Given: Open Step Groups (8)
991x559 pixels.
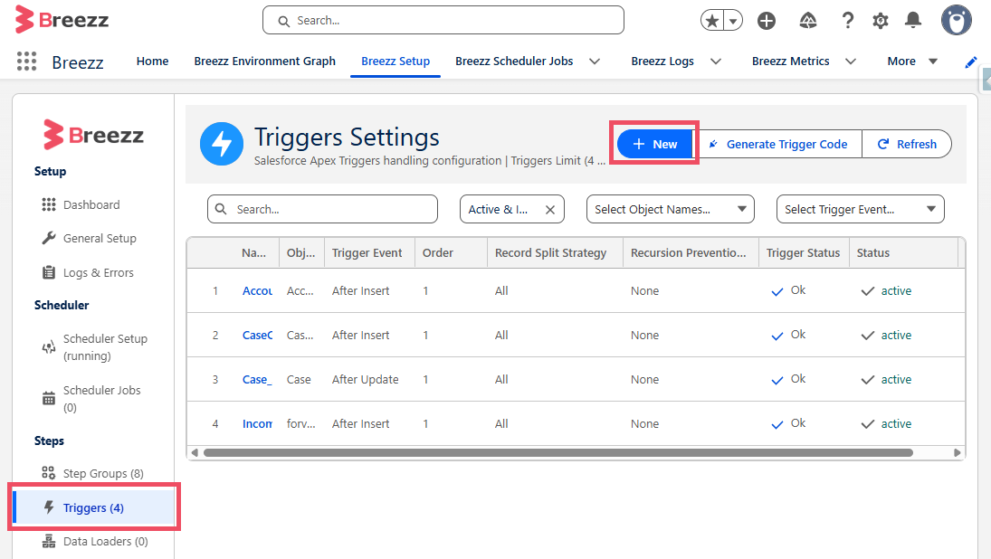Looking at the screenshot, I should coord(103,474).
